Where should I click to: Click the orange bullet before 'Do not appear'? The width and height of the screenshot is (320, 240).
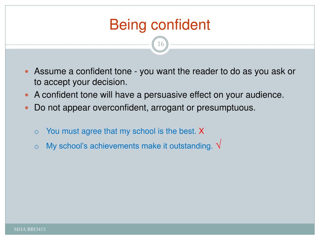(x=27, y=108)
